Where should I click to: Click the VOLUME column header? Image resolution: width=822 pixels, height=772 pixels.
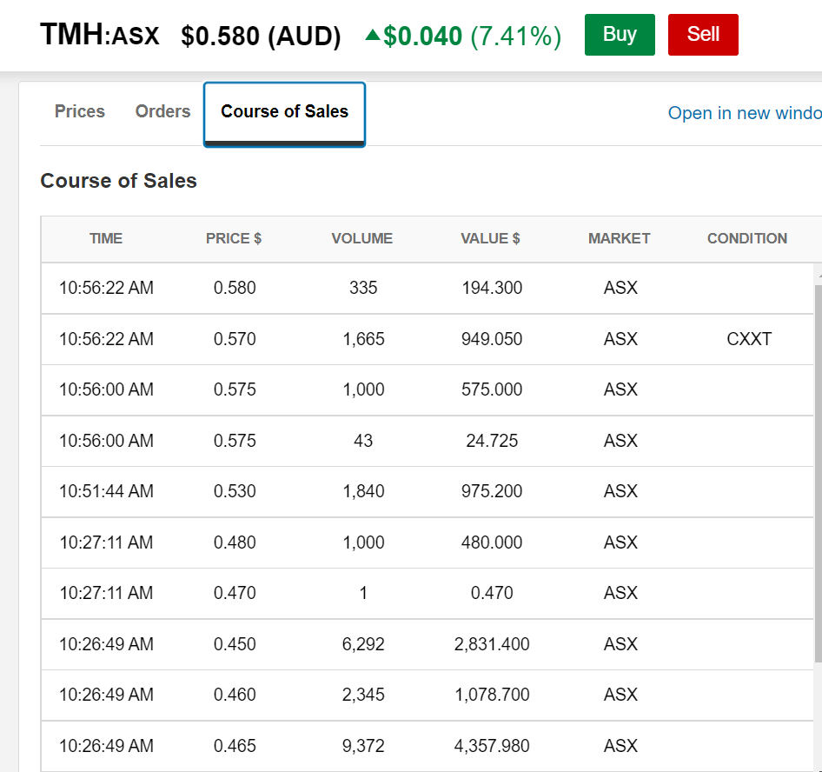tap(362, 238)
